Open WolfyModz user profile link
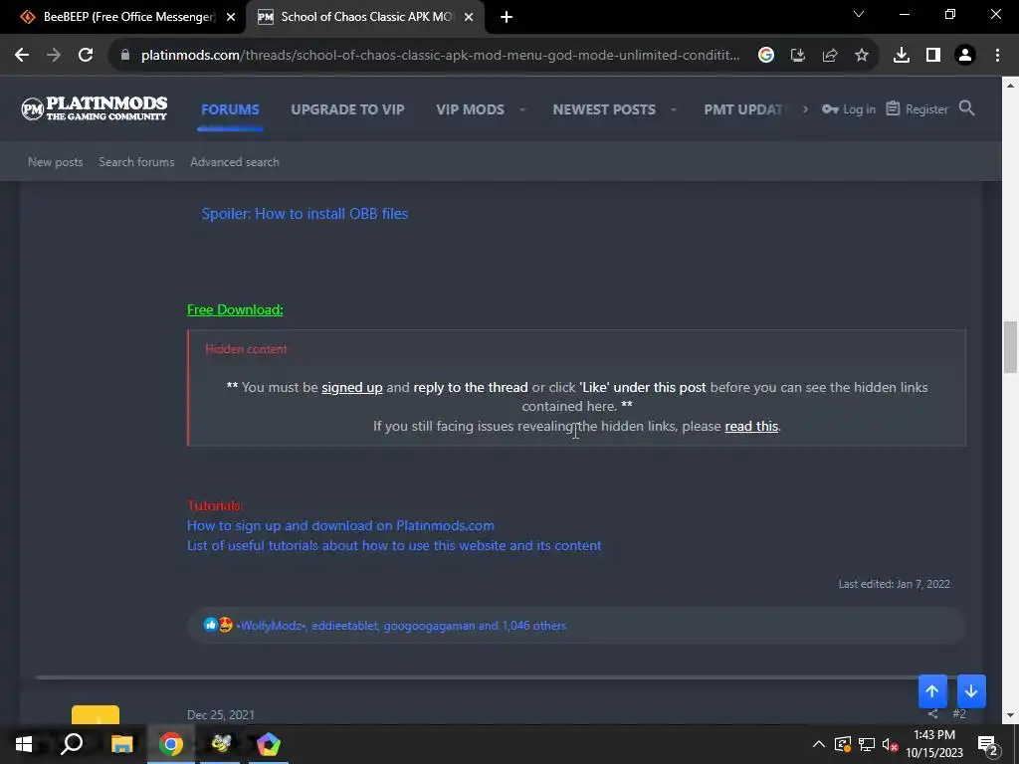 pyautogui.click(x=271, y=626)
